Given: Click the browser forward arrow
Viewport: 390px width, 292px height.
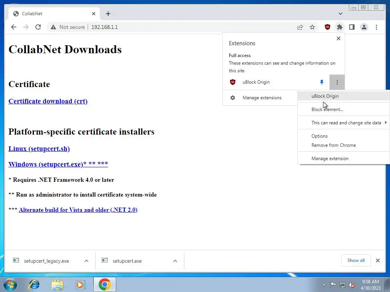Looking at the screenshot, I should 26,27.
